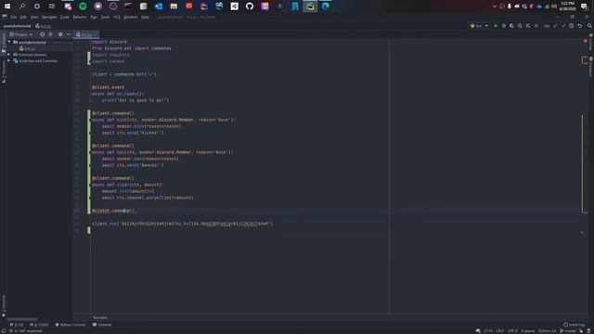The height and width of the screenshot is (334, 594).
Task: Run with coverage shield icon
Action: pos(511,26)
